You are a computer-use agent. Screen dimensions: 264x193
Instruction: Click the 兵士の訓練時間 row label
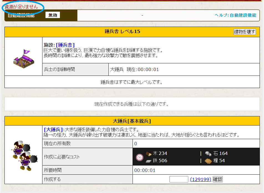coord(59,69)
